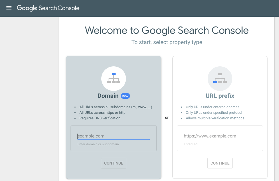Click the URL prefix sitemap icon
Screen dimensions: 279x181
[220, 79]
